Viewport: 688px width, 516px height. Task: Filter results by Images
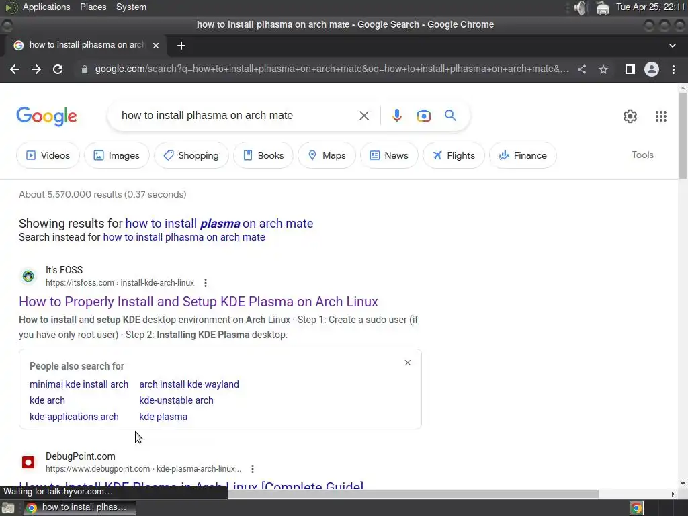(117, 155)
